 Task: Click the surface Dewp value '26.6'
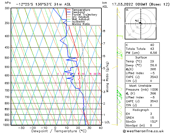tap(153, 65)
